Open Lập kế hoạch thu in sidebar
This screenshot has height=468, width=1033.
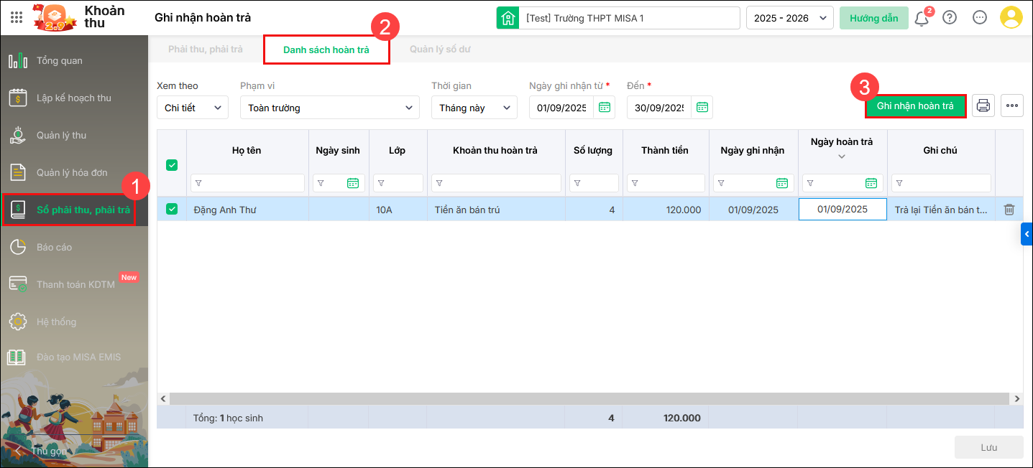74,98
